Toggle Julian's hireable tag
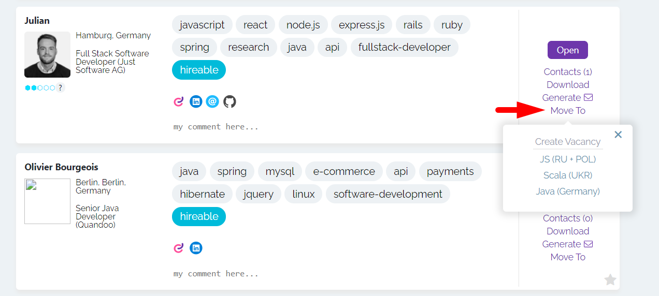Screen dimensions: 659x296 [x=199, y=70]
